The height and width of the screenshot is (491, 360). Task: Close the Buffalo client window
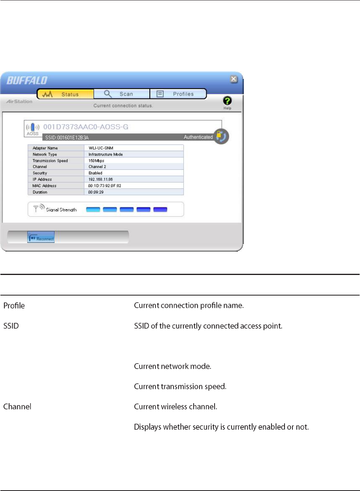pos(234,79)
